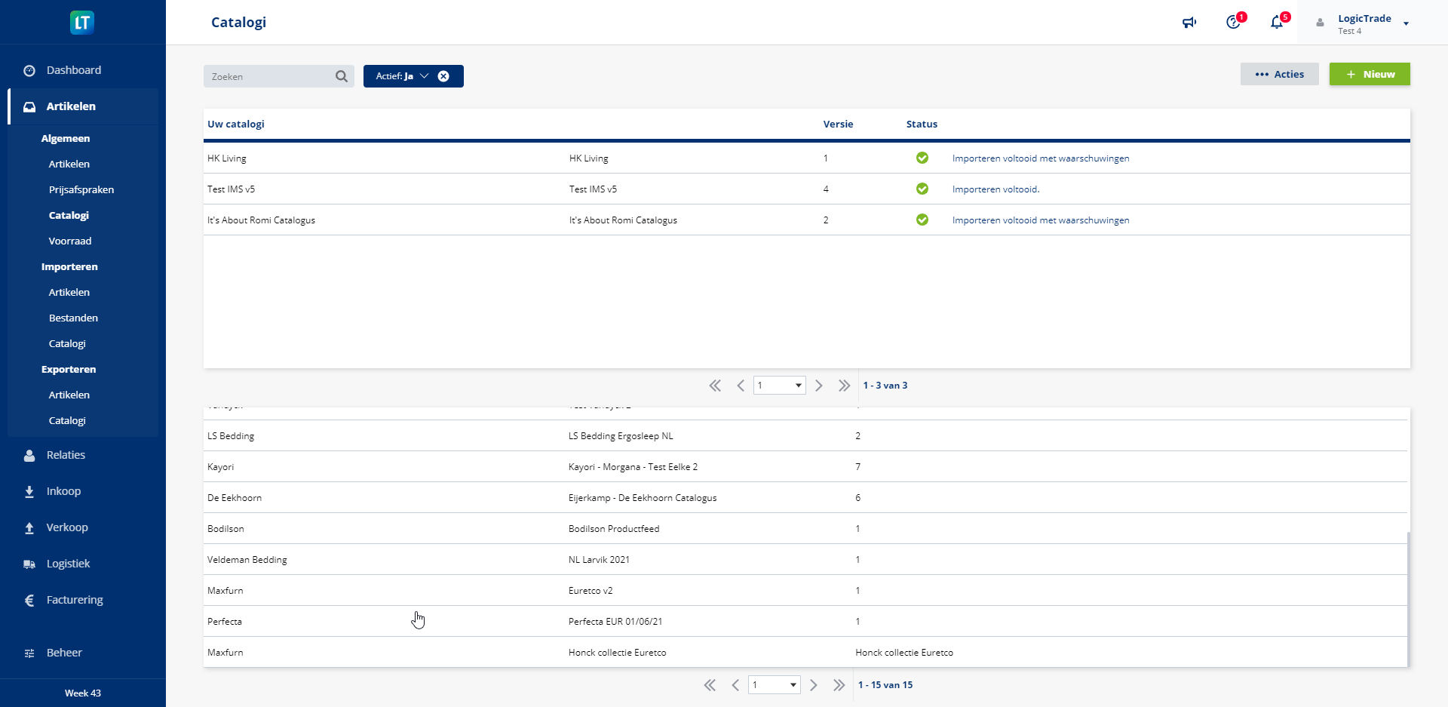Click the LT LogicTrade logo
The width and height of the screenshot is (1448, 707).
point(82,22)
